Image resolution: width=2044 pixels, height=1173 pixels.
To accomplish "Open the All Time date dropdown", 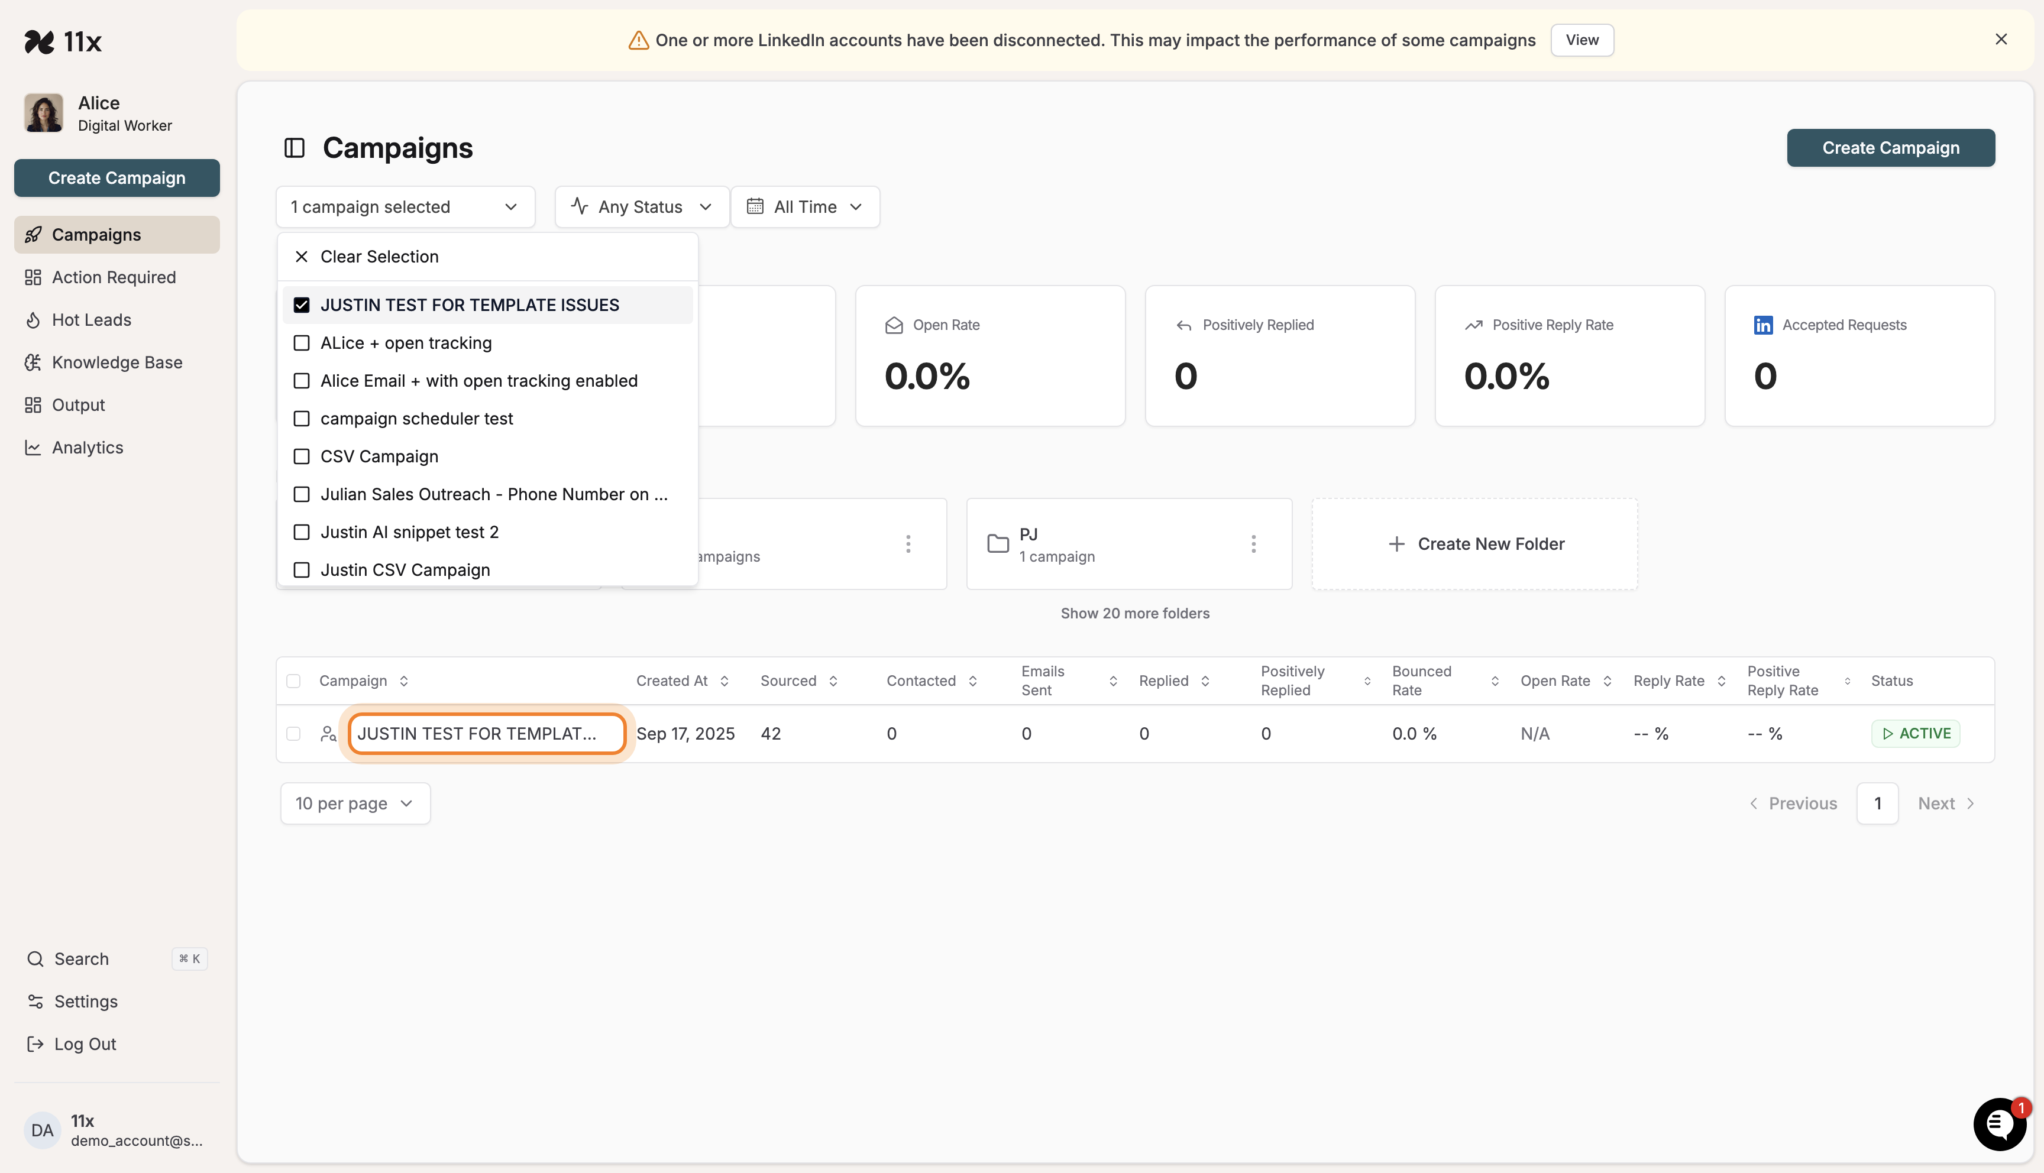I will pyautogui.click(x=804, y=207).
